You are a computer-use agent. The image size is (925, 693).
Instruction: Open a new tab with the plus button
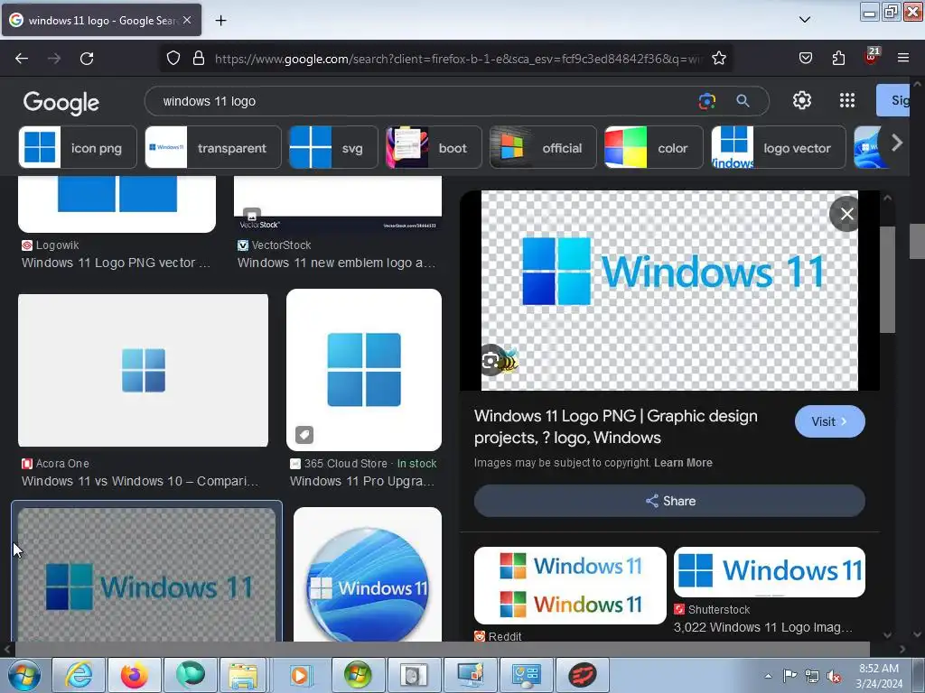tap(220, 21)
